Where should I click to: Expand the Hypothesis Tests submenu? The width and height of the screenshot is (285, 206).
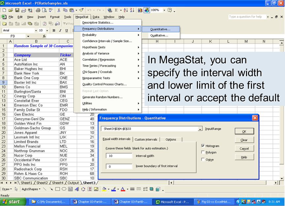click(108, 47)
